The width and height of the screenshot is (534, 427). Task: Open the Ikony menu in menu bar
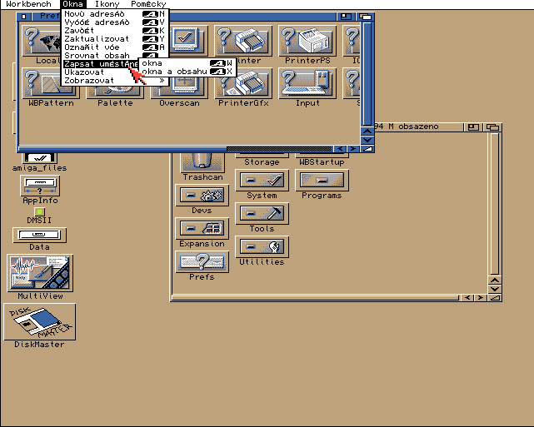[107, 5]
